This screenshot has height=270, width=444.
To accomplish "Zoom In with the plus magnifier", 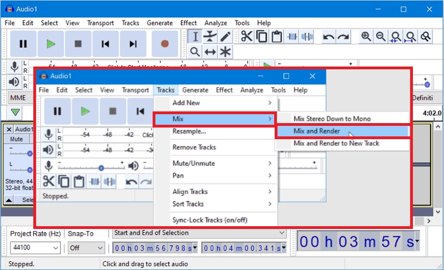I will tap(366, 37).
